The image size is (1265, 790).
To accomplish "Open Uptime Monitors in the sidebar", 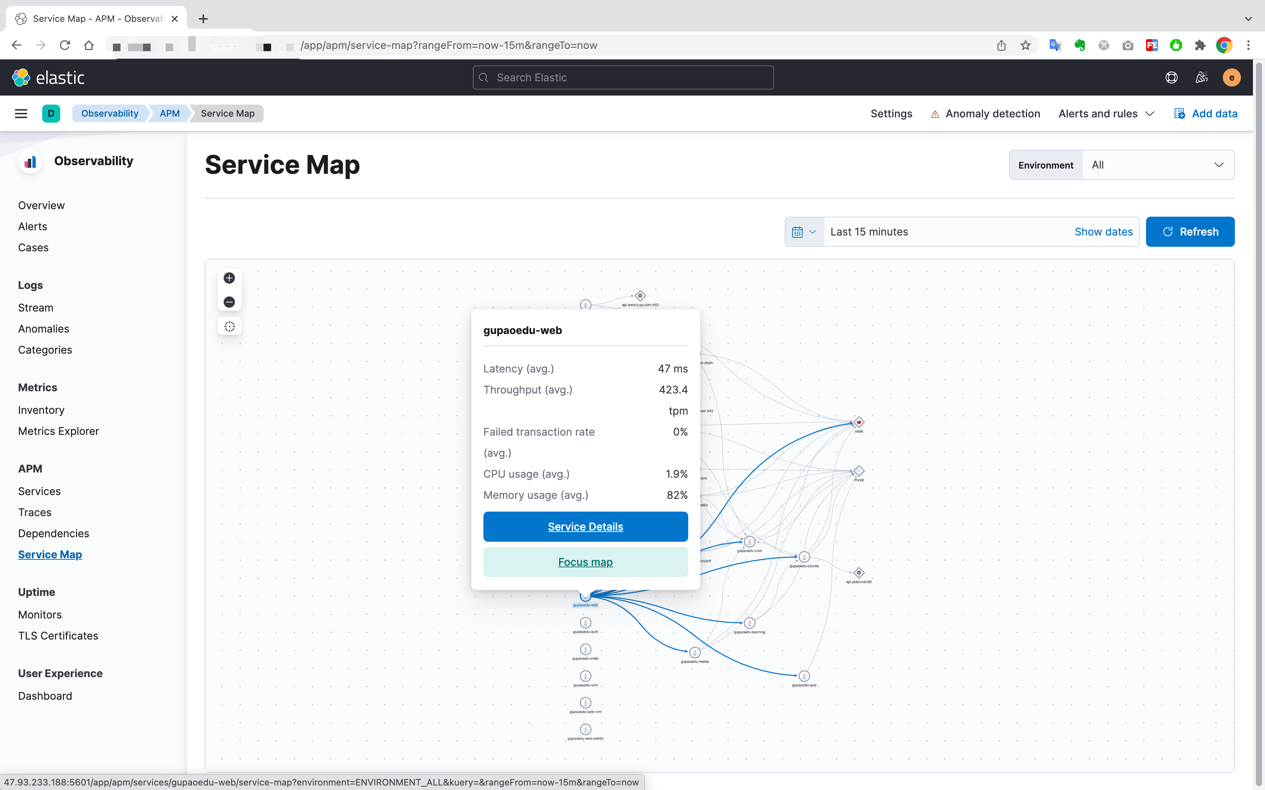I will coord(40,614).
